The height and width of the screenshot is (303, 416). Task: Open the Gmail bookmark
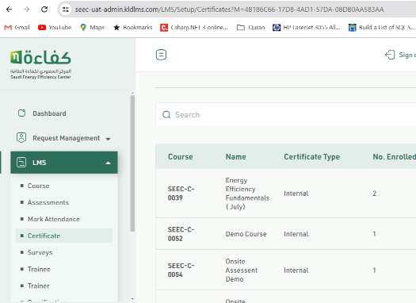(x=17, y=27)
